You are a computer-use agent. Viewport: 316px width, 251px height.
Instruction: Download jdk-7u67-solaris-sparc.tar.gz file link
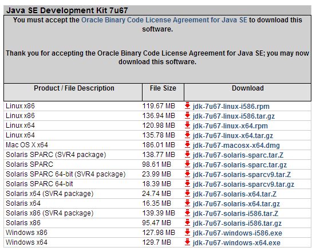240,165
